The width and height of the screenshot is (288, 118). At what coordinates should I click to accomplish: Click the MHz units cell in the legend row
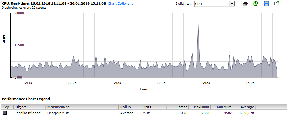(146, 113)
